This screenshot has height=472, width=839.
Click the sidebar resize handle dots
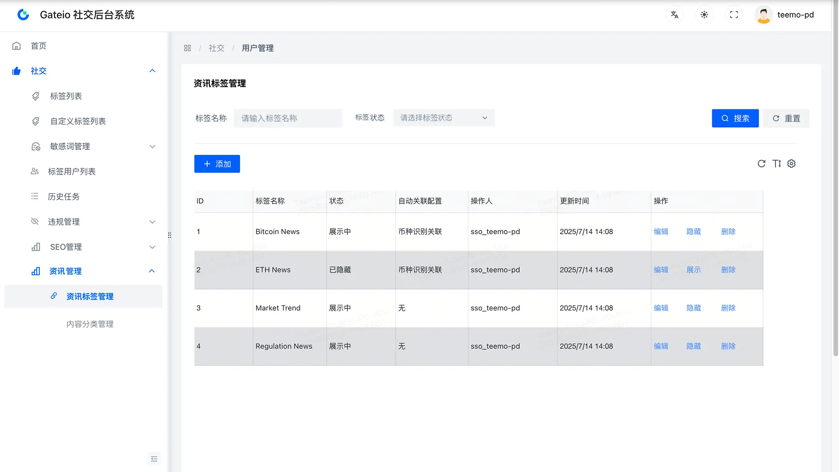pos(170,235)
